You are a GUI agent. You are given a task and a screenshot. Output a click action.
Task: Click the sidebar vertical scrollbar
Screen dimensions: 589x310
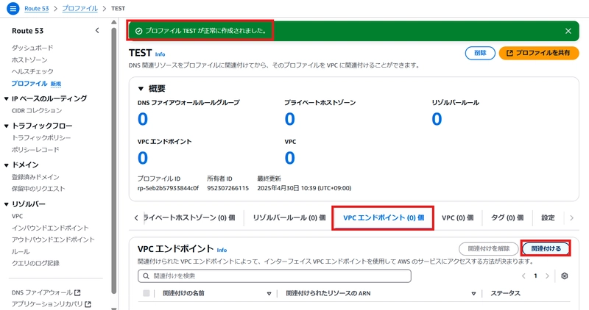coord(114,161)
